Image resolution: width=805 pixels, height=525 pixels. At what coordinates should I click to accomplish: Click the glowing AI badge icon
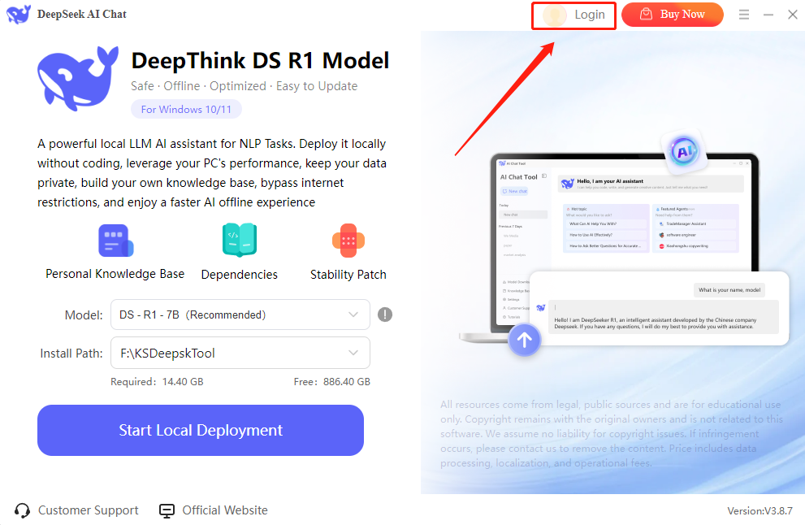[684, 151]
